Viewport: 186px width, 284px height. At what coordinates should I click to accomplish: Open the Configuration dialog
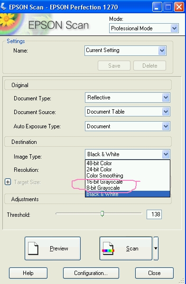point(91,273)
